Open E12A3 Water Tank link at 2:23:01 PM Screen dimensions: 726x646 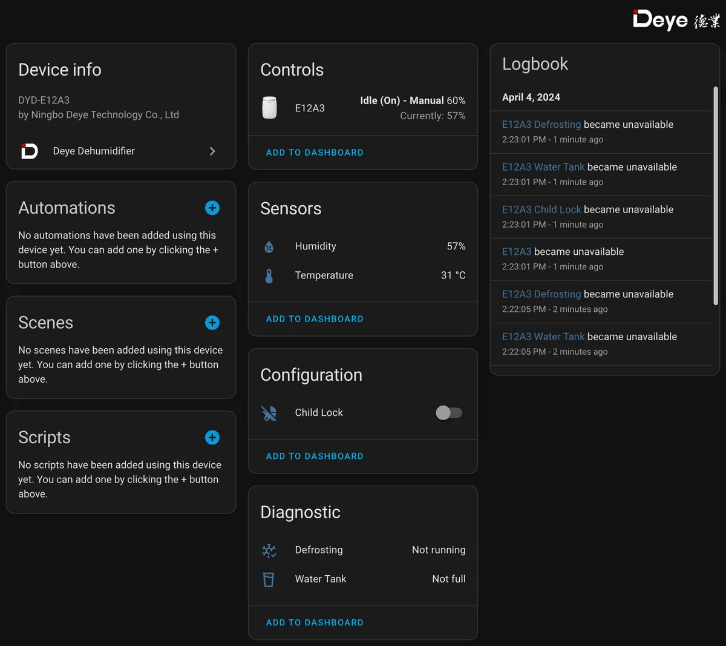[x=543, y=167]
